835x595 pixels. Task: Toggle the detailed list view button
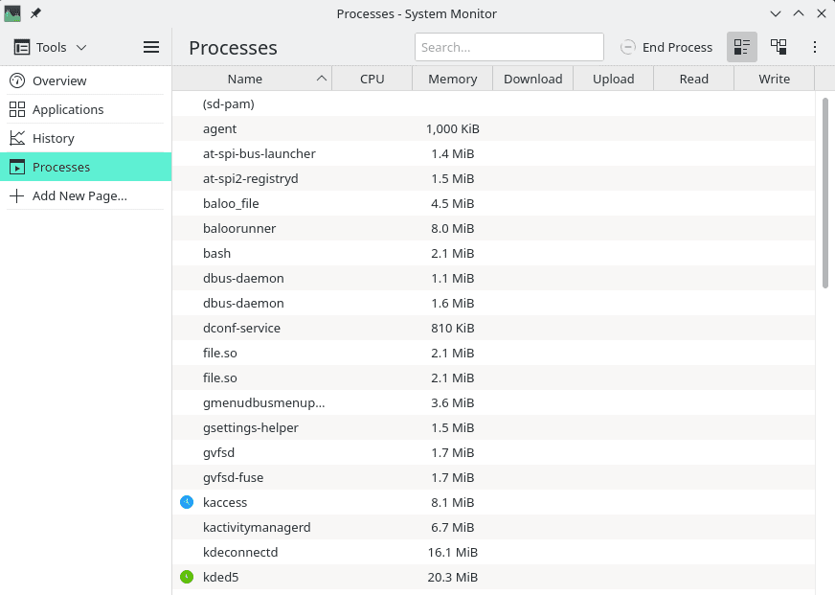(x=741, y=46)
